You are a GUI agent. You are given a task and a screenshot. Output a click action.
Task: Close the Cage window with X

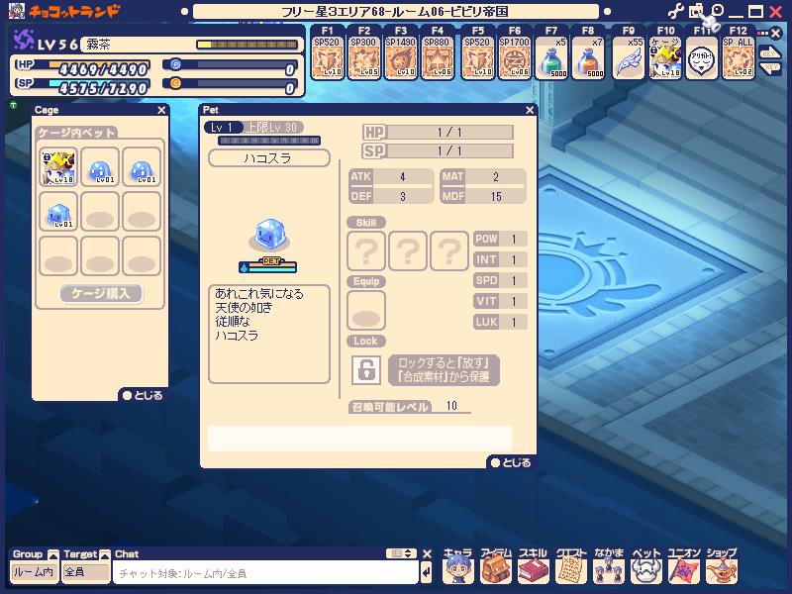tap(161, 110)
